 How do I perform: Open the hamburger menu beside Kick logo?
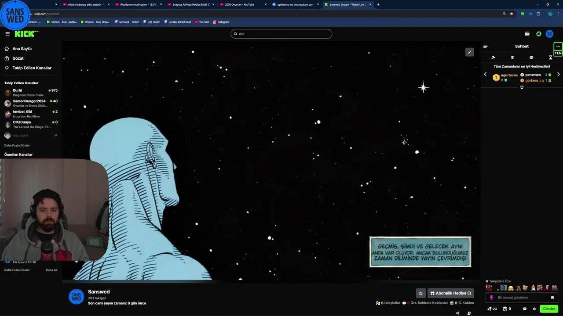click(x=7, y=34)
